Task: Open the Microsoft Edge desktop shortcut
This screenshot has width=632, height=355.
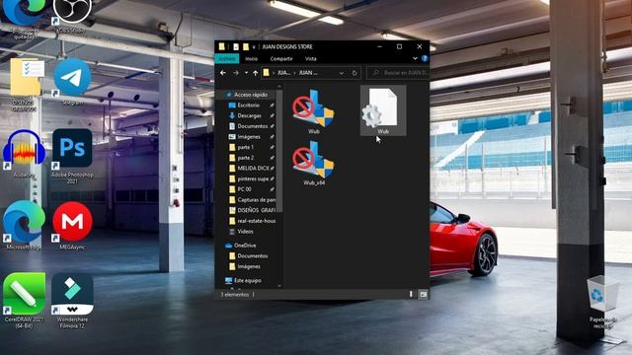Action: tap(24, 226)
